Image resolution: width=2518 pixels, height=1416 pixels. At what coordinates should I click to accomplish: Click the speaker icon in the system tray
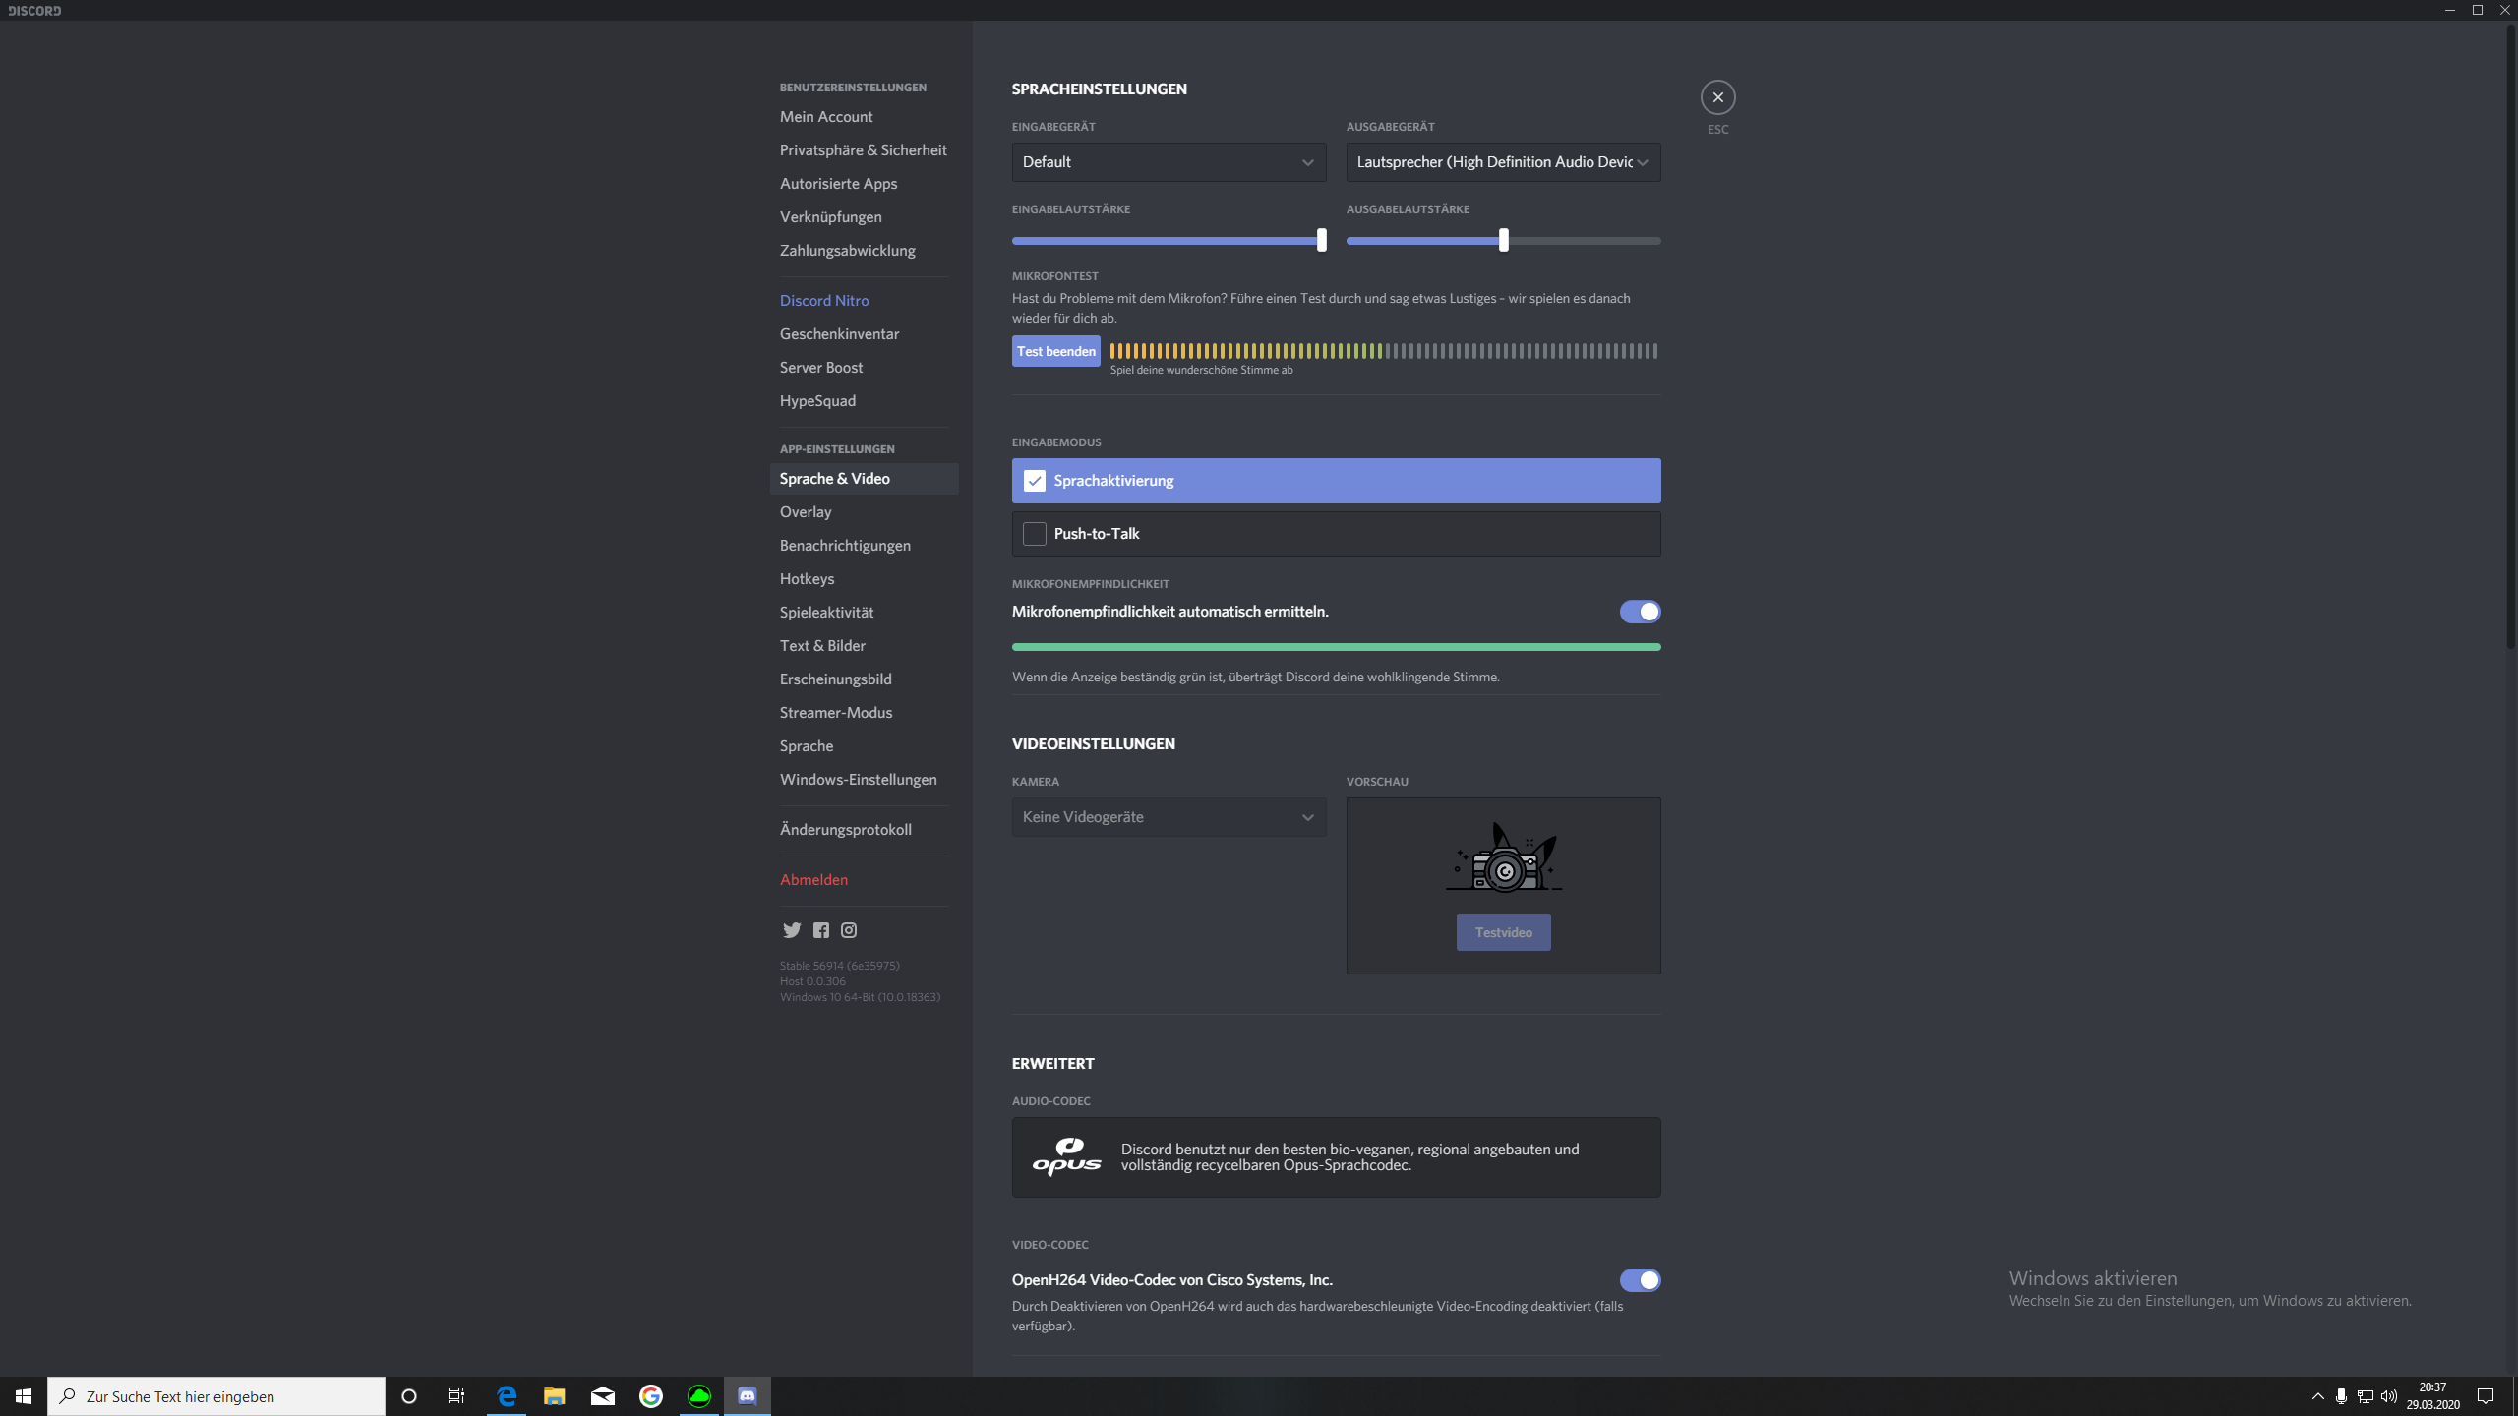point(2390,1395)
